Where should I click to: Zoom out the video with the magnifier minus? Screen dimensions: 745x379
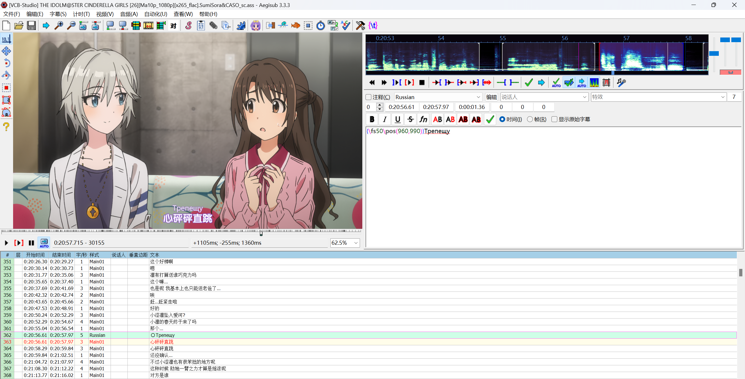click(x=71, y=26)
